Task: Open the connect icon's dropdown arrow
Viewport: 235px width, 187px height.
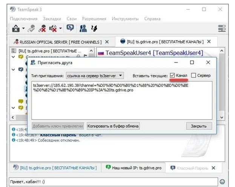Action: [23, 28]
